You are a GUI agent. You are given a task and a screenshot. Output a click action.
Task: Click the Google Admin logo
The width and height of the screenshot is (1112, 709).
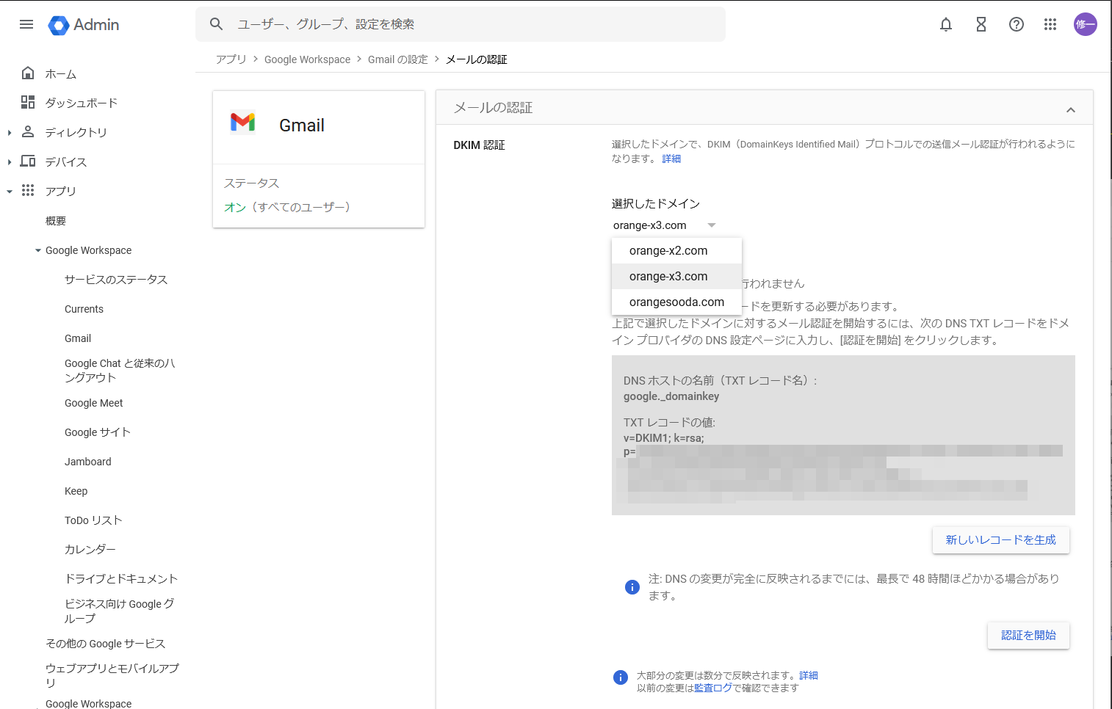click(x=84, y=25)
